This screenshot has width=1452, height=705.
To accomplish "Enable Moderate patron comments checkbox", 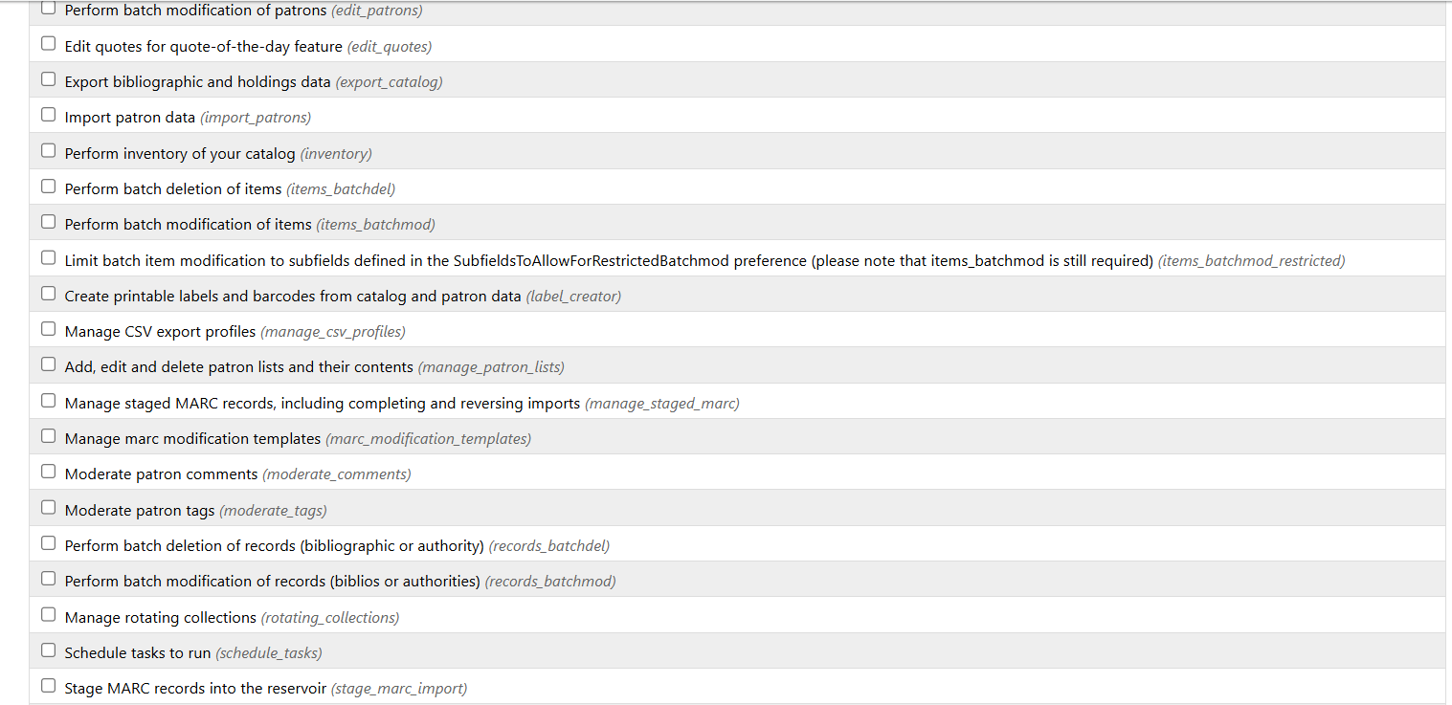I will [x=49, y=472].
